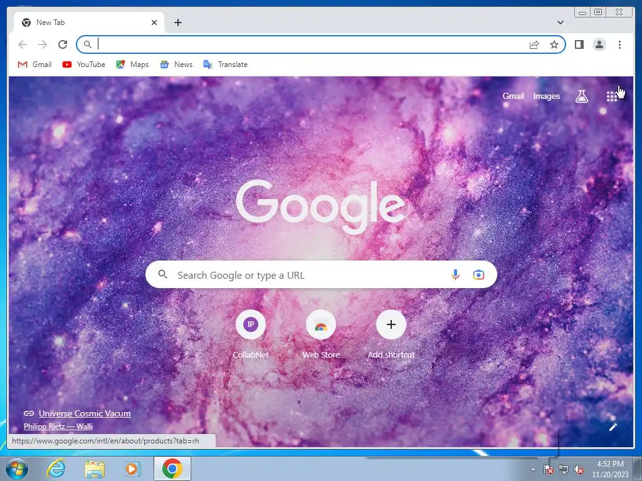Image resolution: width=642 pixels, height=481 pixels.
Task: Open Windows Explorer from the taskbar
Action: pos(95,468)
